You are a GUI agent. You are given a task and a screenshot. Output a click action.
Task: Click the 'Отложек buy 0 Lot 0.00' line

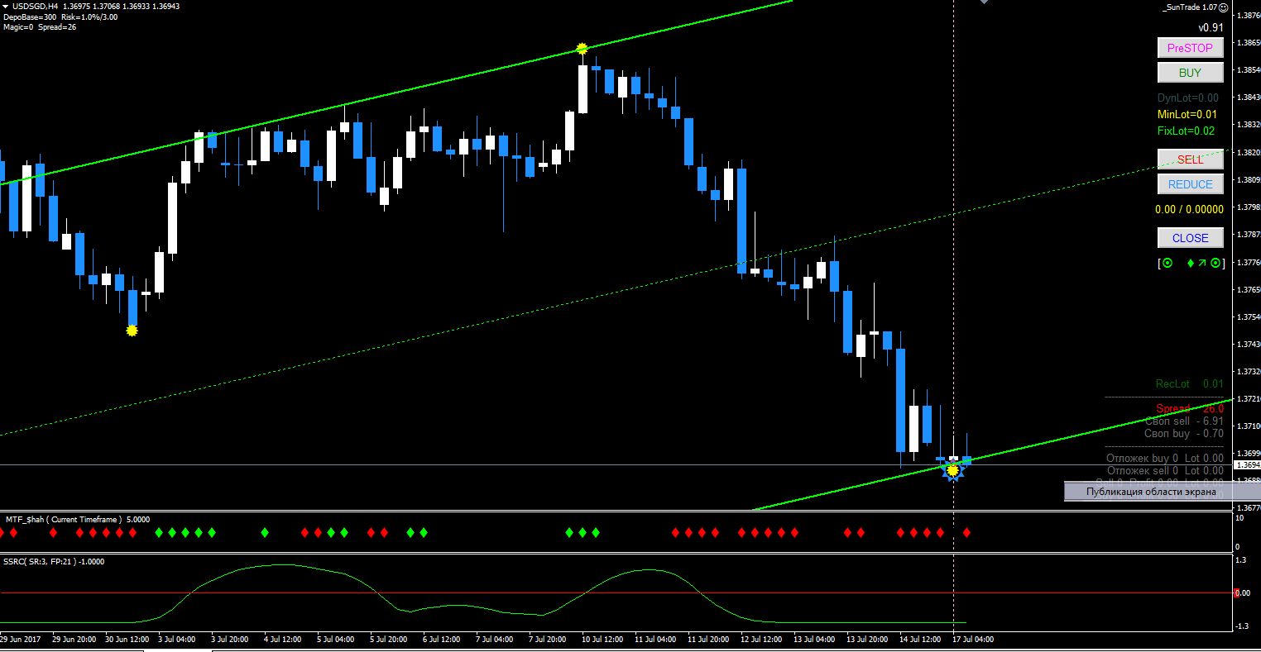tap(1165, 458)
